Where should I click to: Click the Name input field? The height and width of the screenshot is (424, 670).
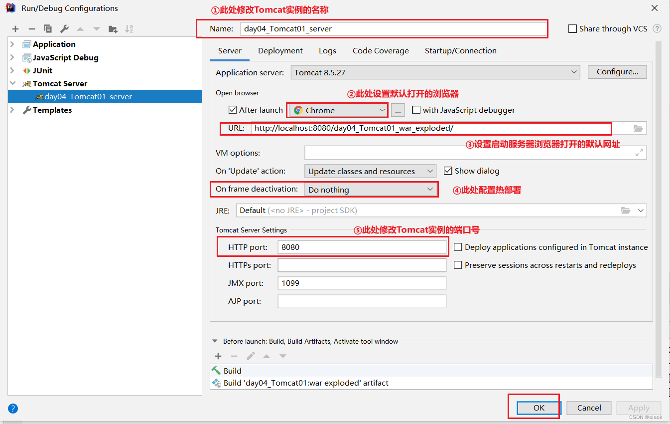click(394, 28)
